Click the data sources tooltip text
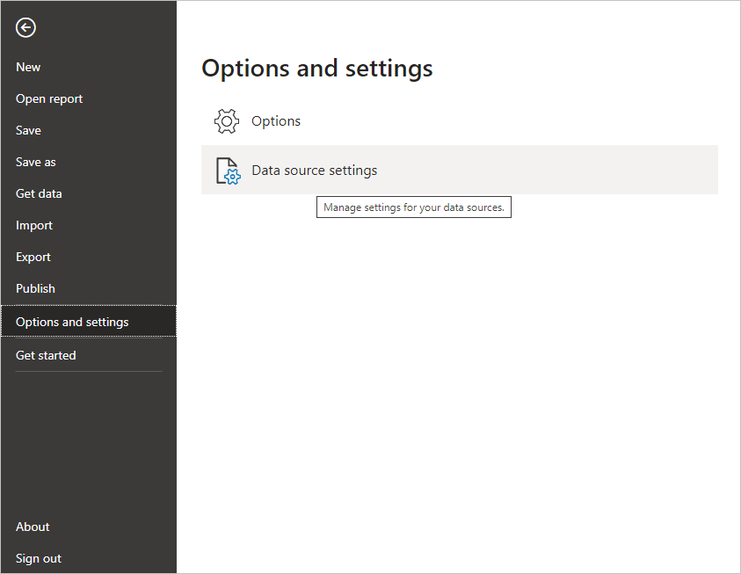 [x=413, y=207]
